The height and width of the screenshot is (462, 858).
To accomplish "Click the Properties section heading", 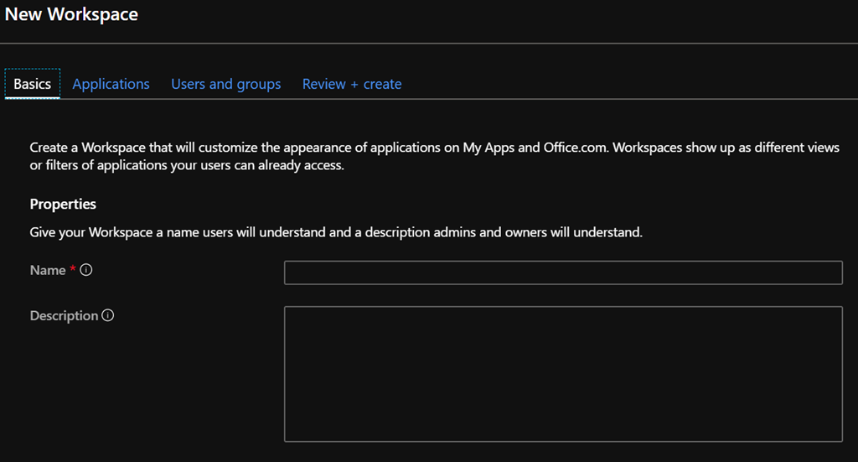I will (63, 205).
